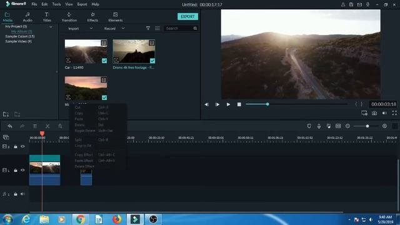Screen dimensions: 400x225
Task: Start voiceover recording with the microphone icon
Action: [319, 126]
